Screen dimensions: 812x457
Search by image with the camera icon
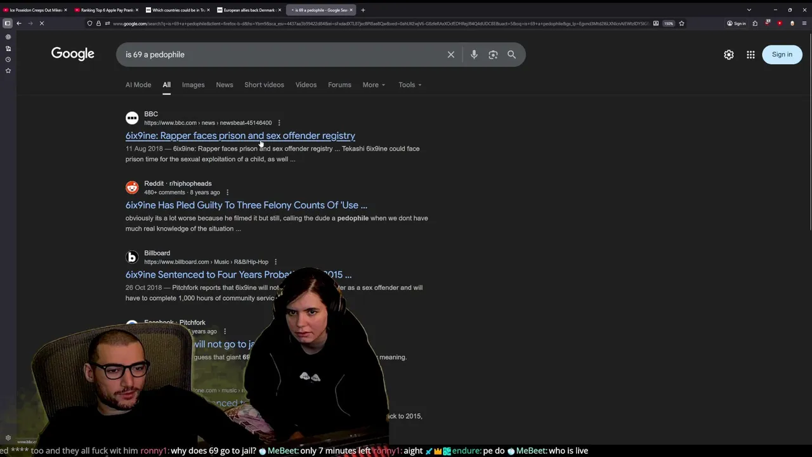[x=493, y=55]
